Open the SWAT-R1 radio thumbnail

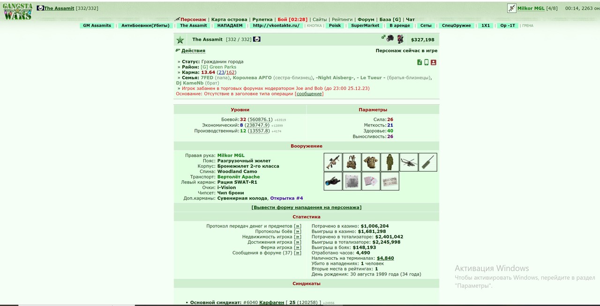coord(427,162)
